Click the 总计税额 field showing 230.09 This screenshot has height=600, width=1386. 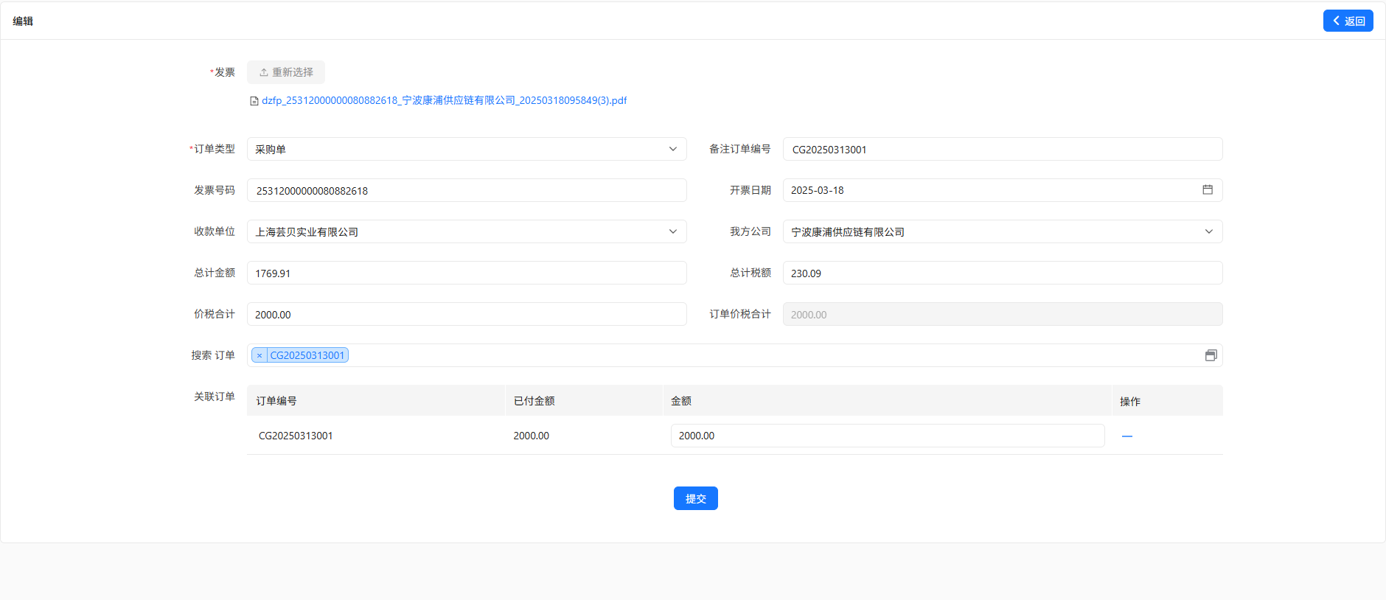click(1003, 273)
